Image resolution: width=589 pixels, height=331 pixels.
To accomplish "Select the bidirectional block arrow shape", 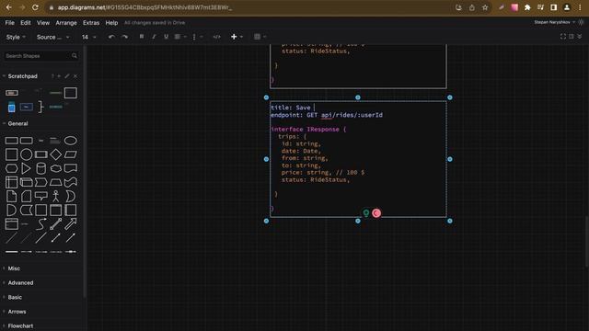I will [x=55, y=224].
